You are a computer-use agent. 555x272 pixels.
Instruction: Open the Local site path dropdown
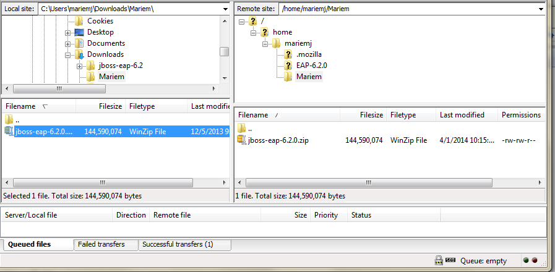pos(225,9)
